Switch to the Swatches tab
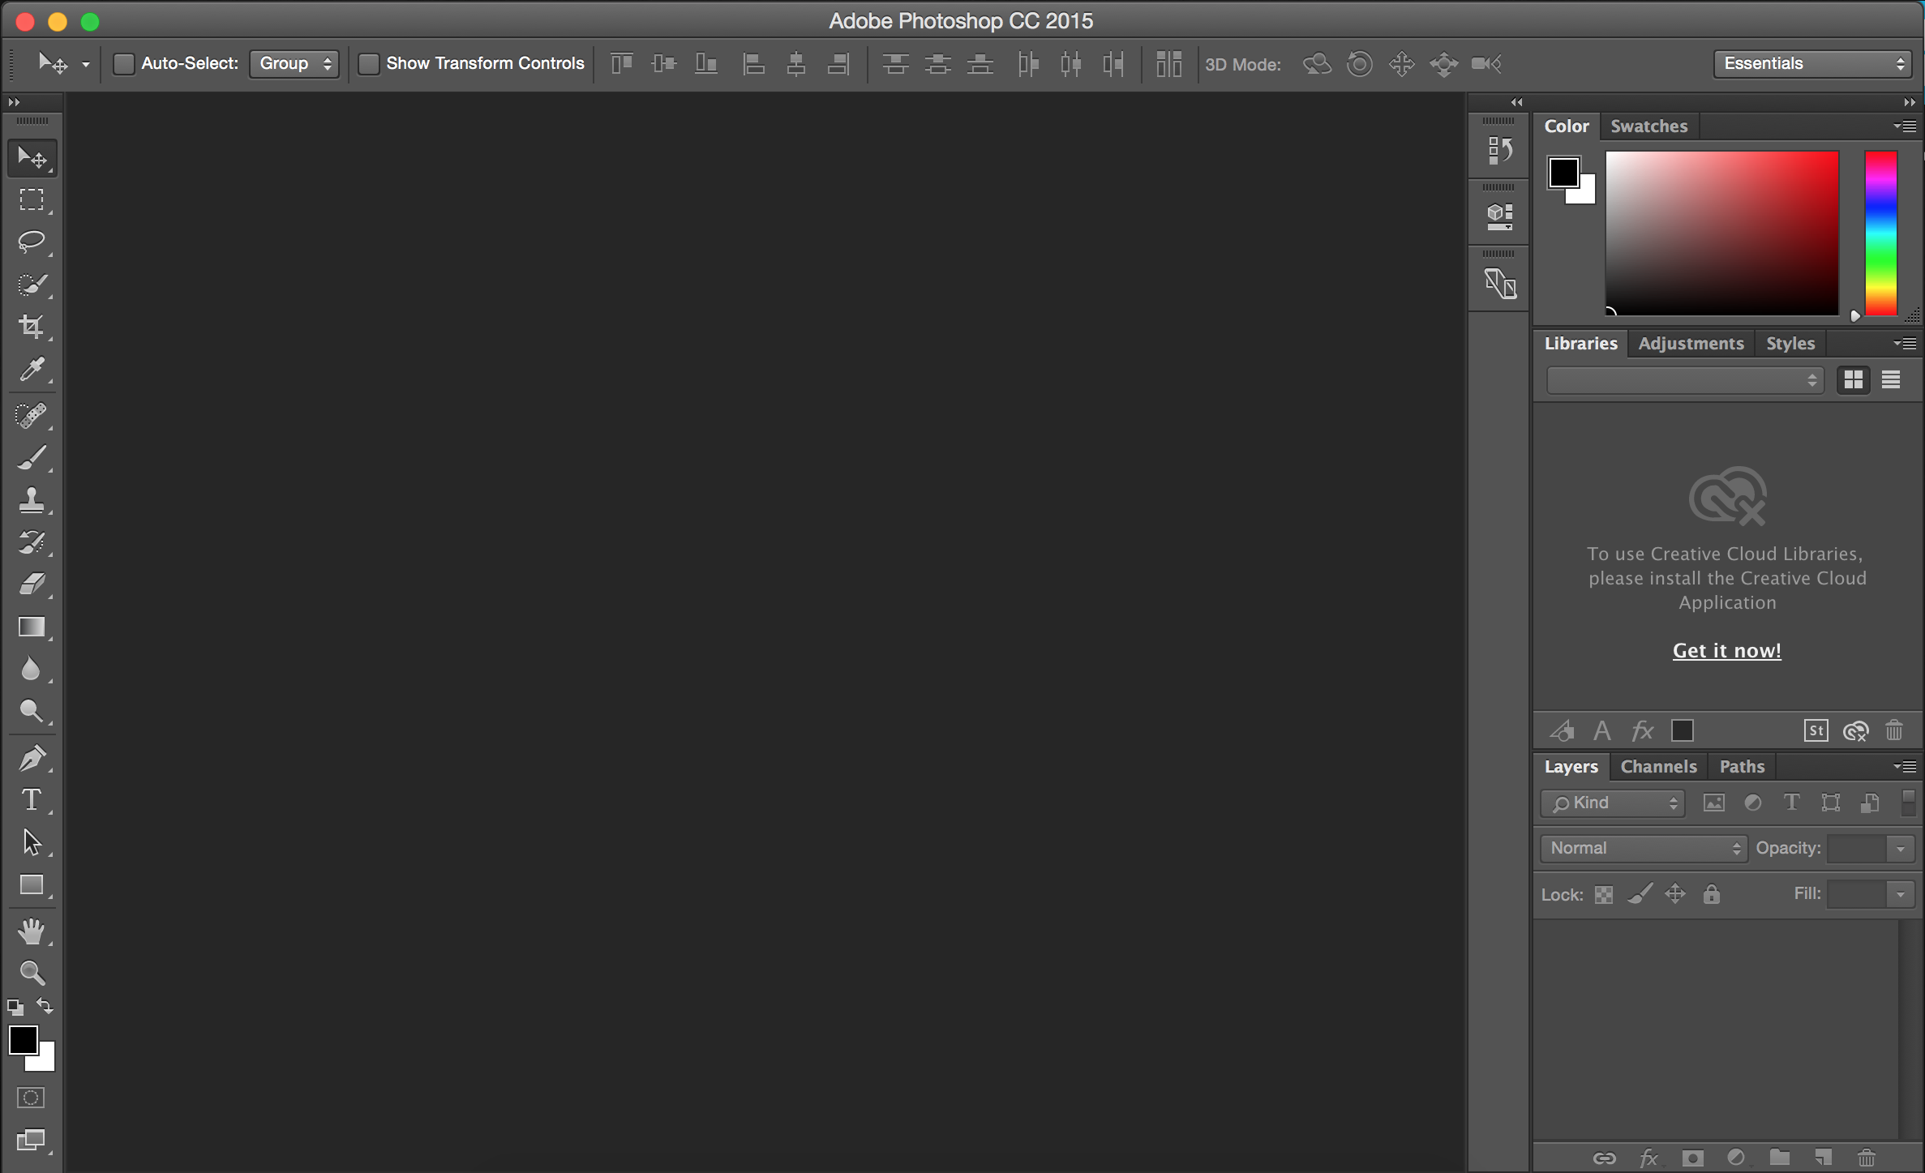This screenshot has height=1173, width=1925. pos(1648,125)
